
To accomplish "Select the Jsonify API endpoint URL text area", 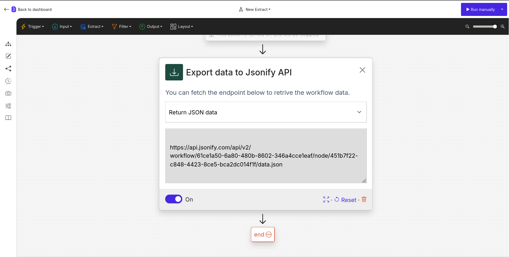I will tap(266, 156).
